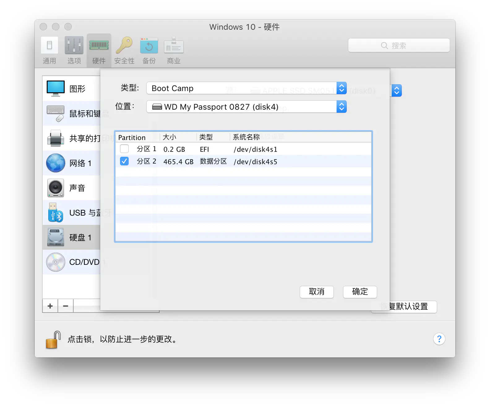This screenshot has height=407, width=490.
Task: Open the 安全性 (Security) key icon
Action: click(x=124, y=45)
